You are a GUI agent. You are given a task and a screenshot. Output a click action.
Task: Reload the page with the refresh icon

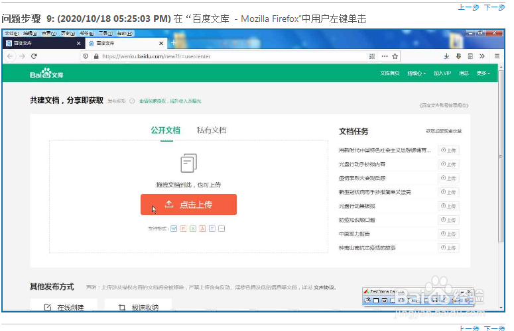point(34,56)
